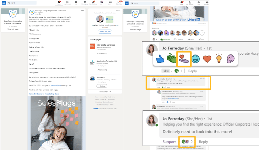Click the large Like button under Jo Ferreday
The width and height of the screenshot is (259, 150).
tap(165, 71)
